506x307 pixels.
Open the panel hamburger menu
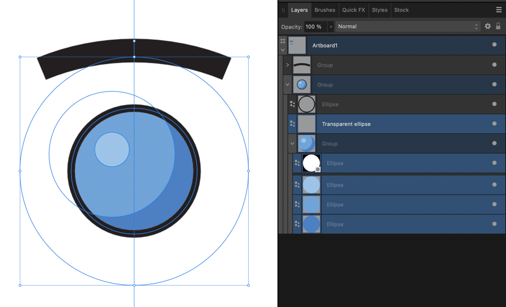pos(499,10)
